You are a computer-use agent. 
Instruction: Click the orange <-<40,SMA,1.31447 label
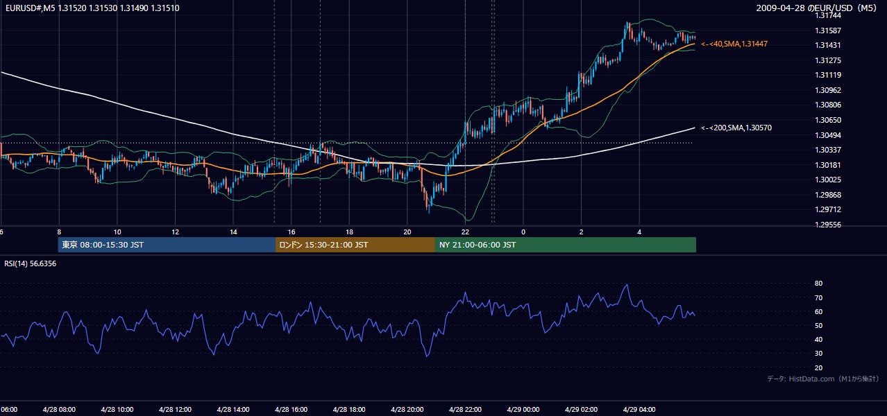point(734,44)
